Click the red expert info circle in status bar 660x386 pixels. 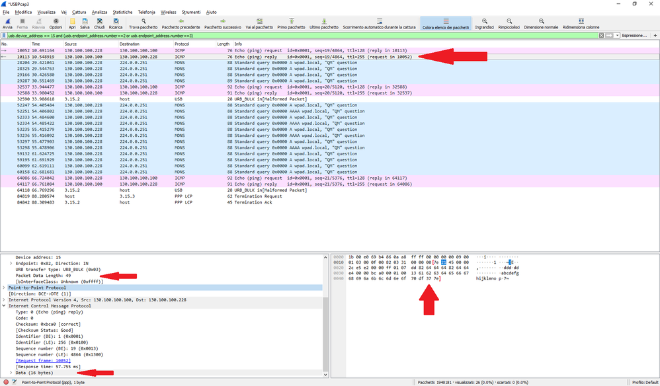click(6, 382)
